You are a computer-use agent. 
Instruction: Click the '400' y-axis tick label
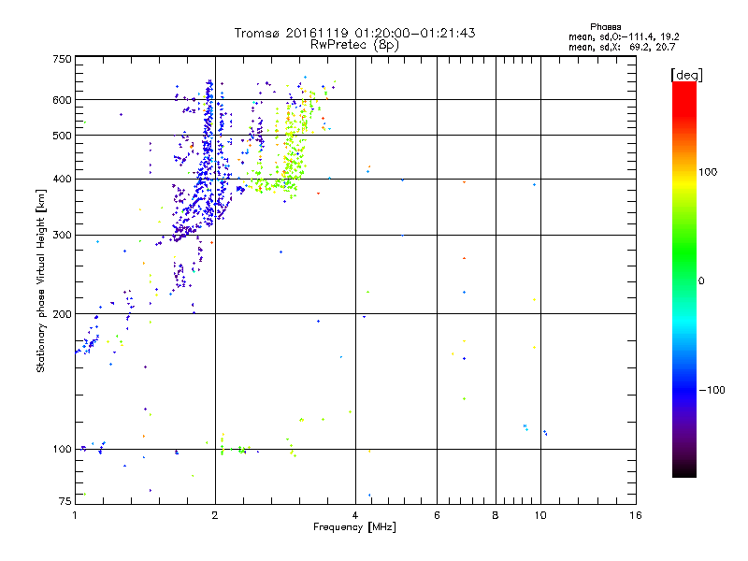click(62, 180)
